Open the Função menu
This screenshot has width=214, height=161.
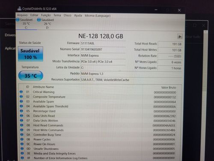46,15
